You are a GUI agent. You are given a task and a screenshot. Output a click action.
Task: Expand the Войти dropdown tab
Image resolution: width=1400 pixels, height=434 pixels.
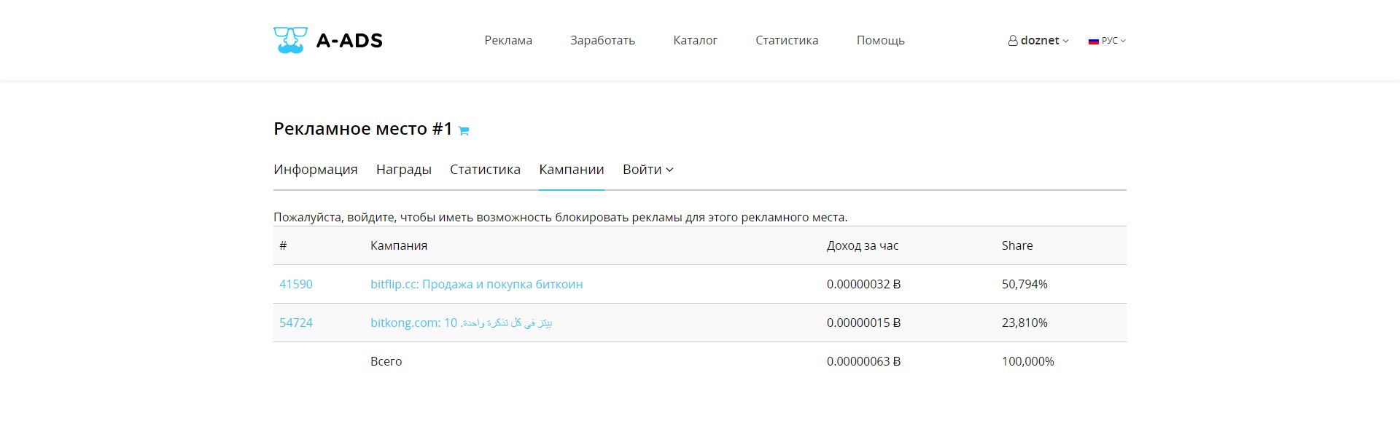(647, 170)
